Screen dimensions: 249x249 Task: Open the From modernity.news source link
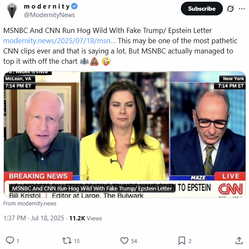click(x=30, y=203)
